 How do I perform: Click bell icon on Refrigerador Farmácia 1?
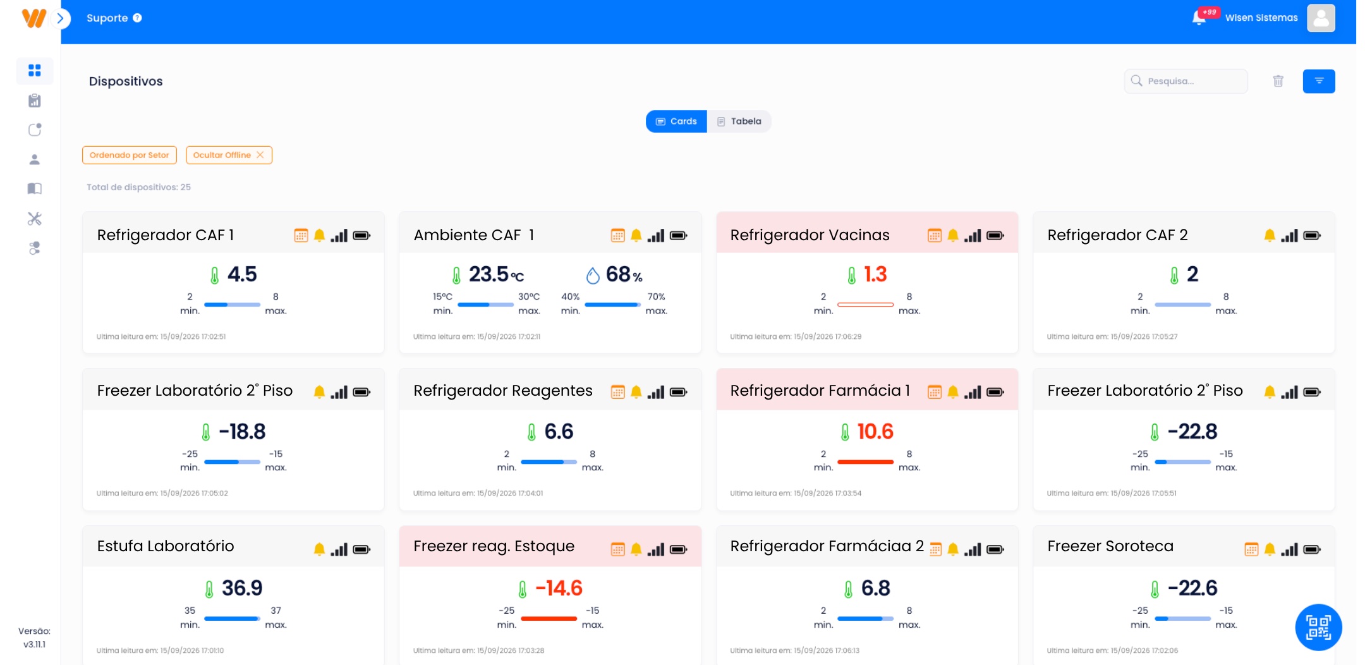pos(953,392)
